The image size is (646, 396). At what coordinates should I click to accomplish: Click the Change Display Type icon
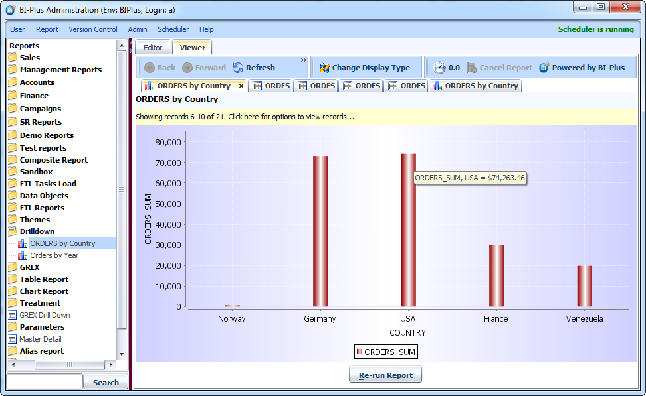(x=324, y=68)
